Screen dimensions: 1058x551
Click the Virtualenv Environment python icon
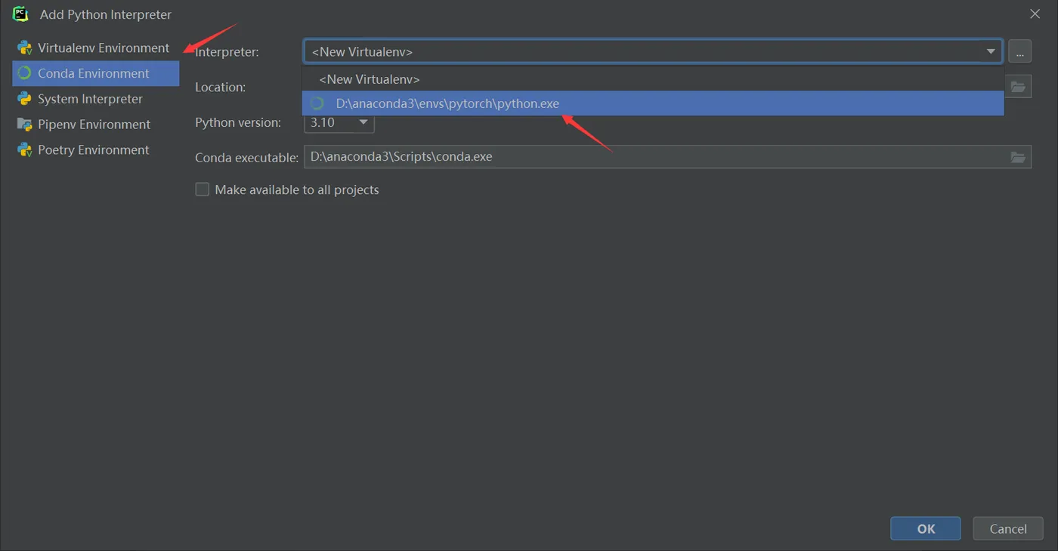click(24, 48)
